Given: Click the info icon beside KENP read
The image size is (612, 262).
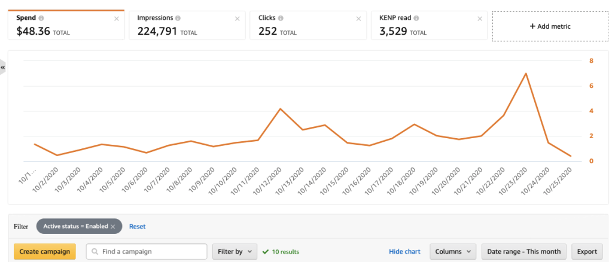Looking at the screenshot, I should (416, 19).
